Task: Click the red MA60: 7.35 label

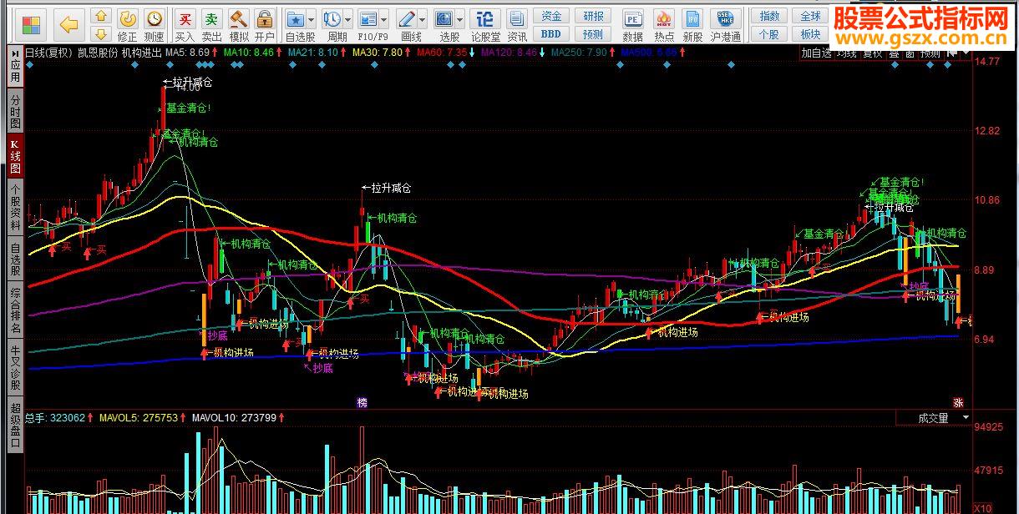Action: click(x=442, y=52)
